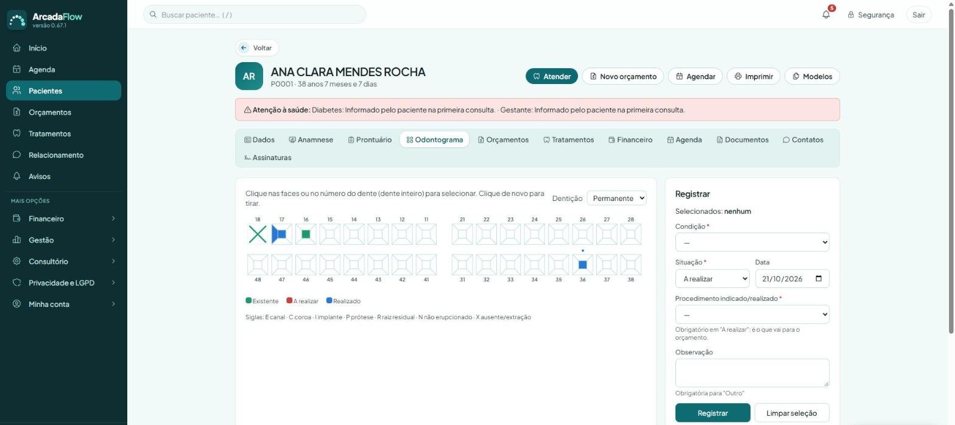
Task: Click the Sair button
Action: click(x=918, y=15)
